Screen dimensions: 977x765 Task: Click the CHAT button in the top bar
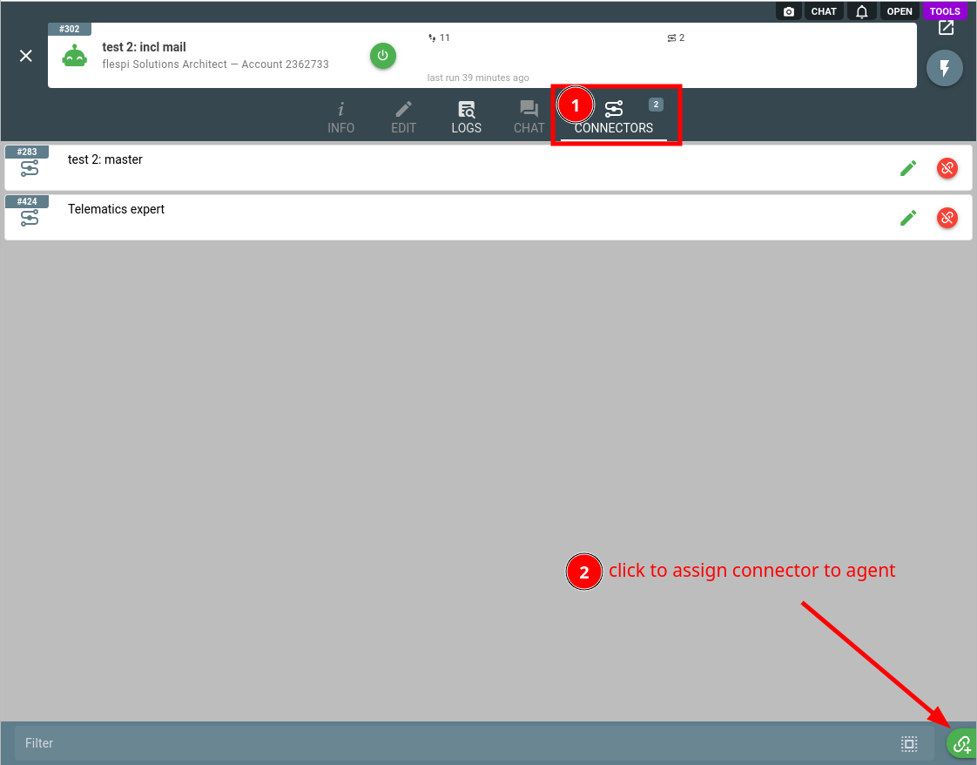click(x=824, y=11)
